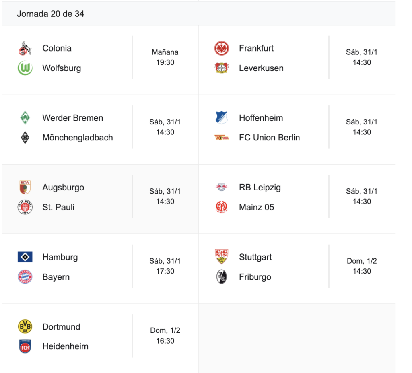Open the Heidenheim team name
This screenshot has height=373, width=412.
point(65,346)
